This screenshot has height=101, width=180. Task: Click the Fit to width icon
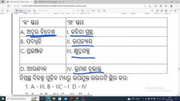pos(82,11)
